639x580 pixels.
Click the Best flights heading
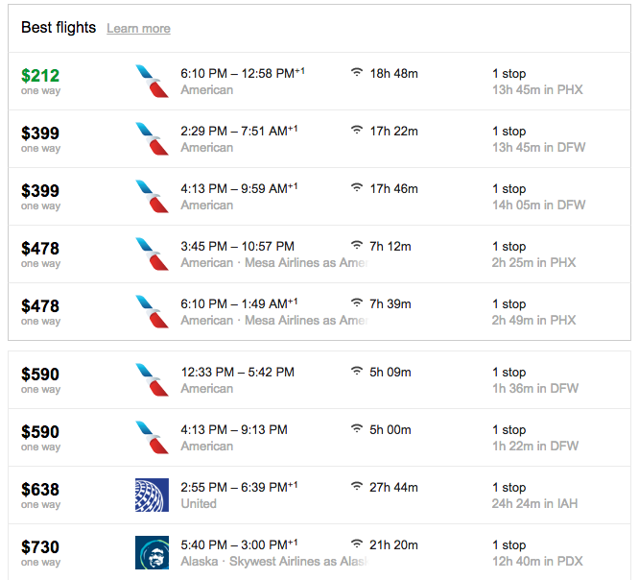[59, 27]
